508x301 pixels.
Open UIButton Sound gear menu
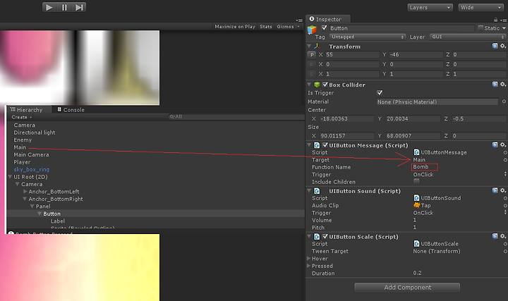coord(503,190)
